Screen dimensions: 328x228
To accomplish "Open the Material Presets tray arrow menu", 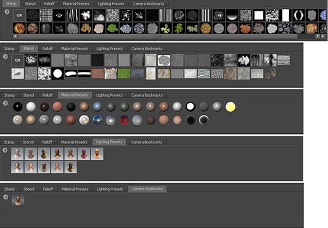I will (5, 103).
